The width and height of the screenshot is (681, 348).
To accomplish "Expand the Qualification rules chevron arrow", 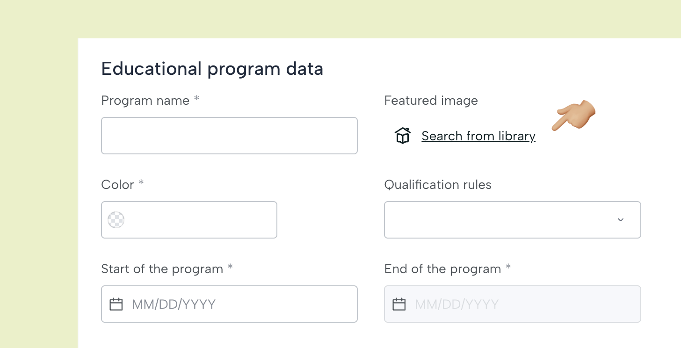I will tap(621, 220).
